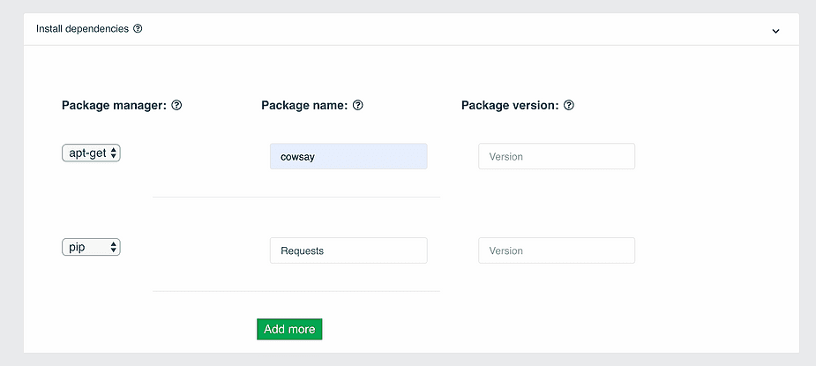Show help for Package version

[x=569, y=106]
